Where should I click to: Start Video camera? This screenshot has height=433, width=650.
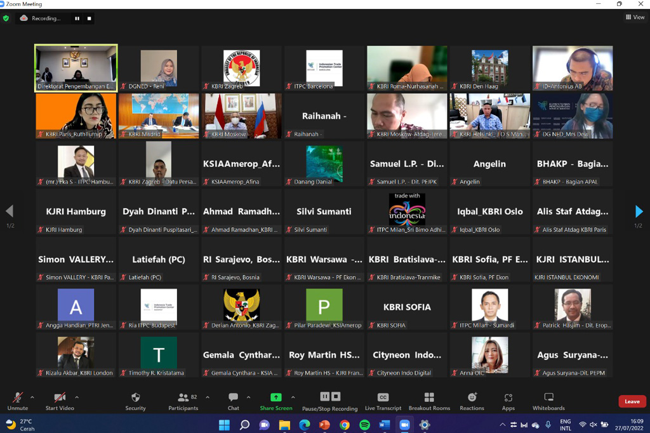[60, 401]
